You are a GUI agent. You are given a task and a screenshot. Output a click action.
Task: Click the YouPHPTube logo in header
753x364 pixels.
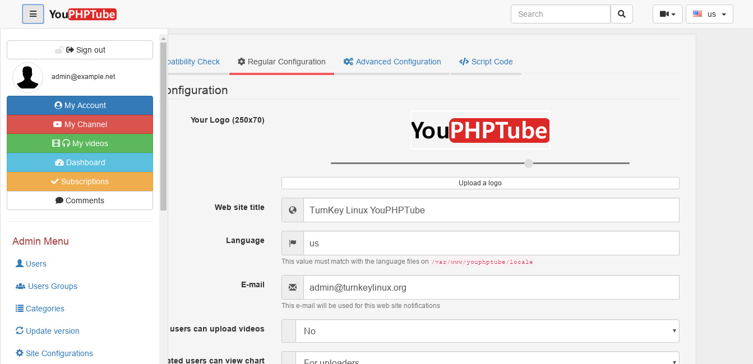tap(83, 14)
